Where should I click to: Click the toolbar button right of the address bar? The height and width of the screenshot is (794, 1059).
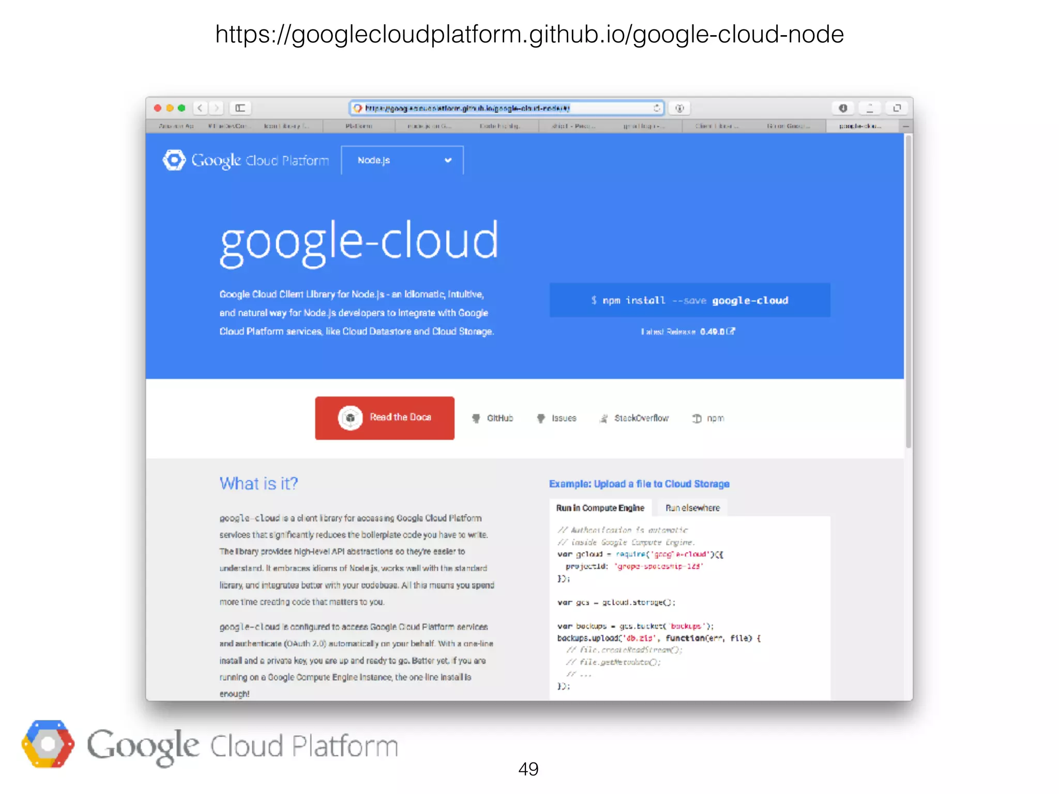[x=679, y=108]
